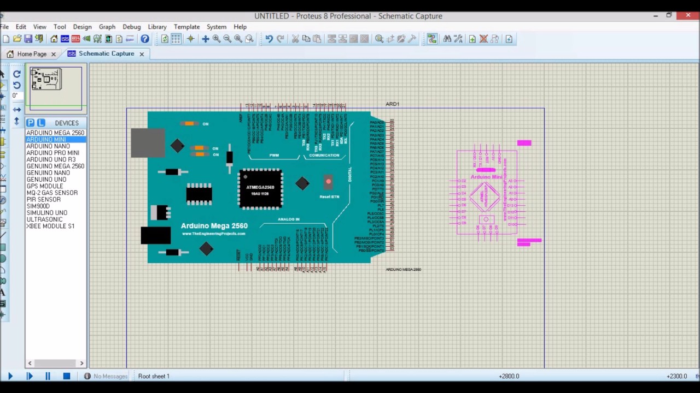700x393 pixels.
Task: Click the Pick parts from libraries icon
Action: (x=379, y=39)
